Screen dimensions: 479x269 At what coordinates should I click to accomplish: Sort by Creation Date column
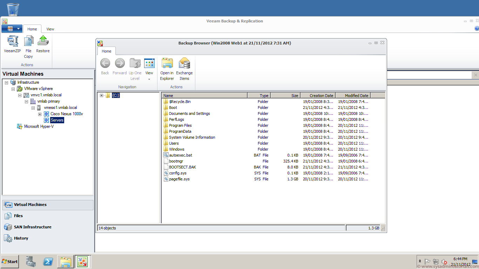(318, 95)
